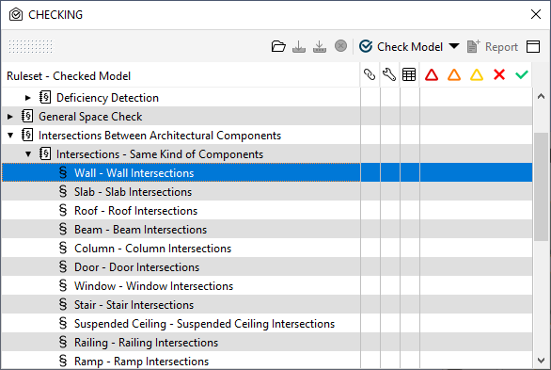Click the General Space Check ruleset icon
The width and height of the screenshot is (551, 370).
(27, 116)
